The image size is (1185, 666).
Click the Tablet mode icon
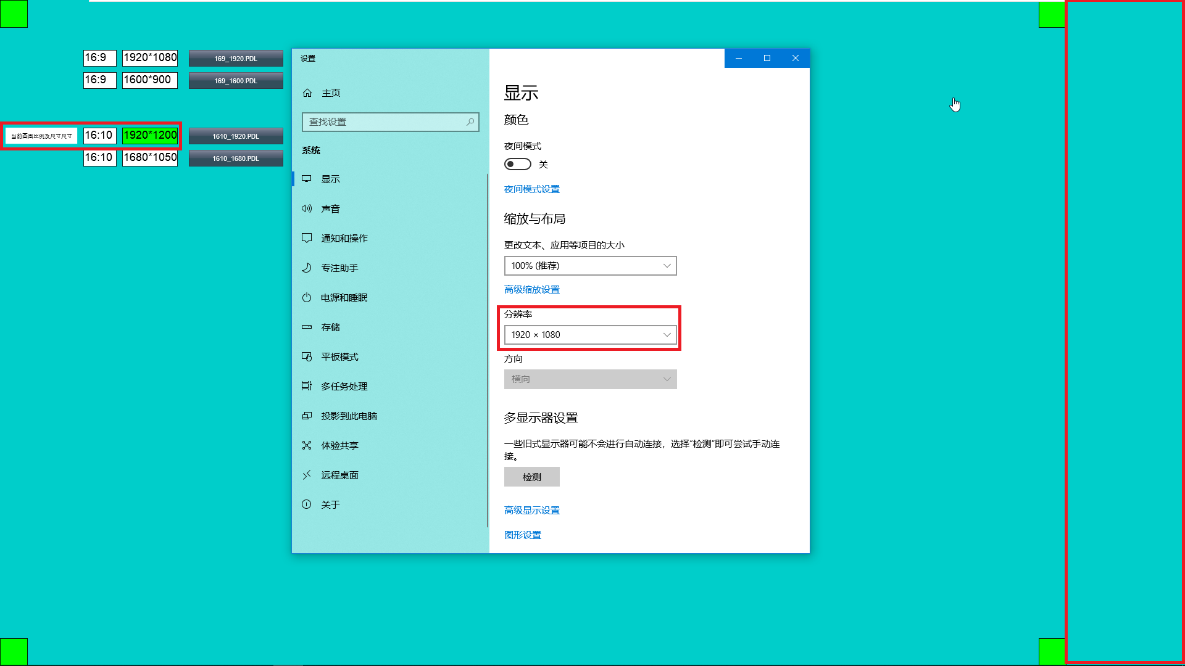[307, 356]
